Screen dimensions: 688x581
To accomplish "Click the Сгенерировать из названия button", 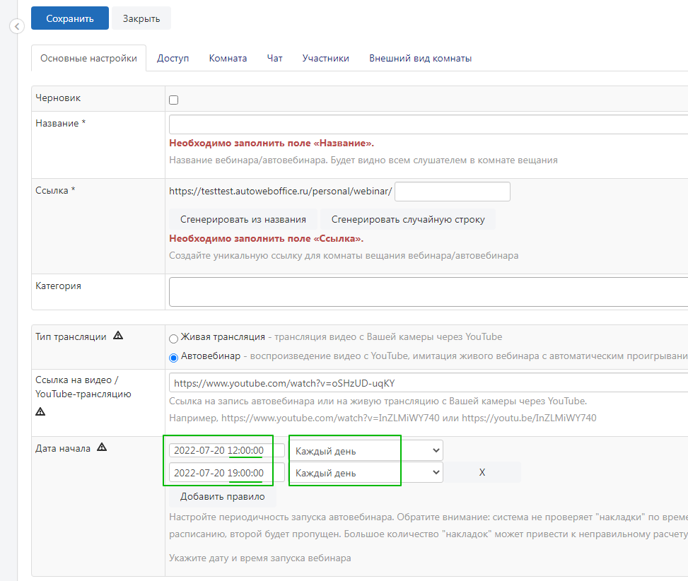I will 243,219.
